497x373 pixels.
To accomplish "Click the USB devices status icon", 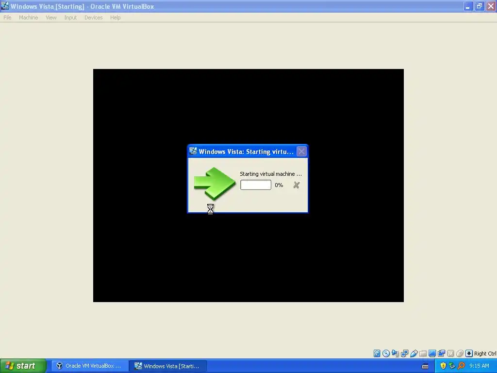I will tap(414, 354).
